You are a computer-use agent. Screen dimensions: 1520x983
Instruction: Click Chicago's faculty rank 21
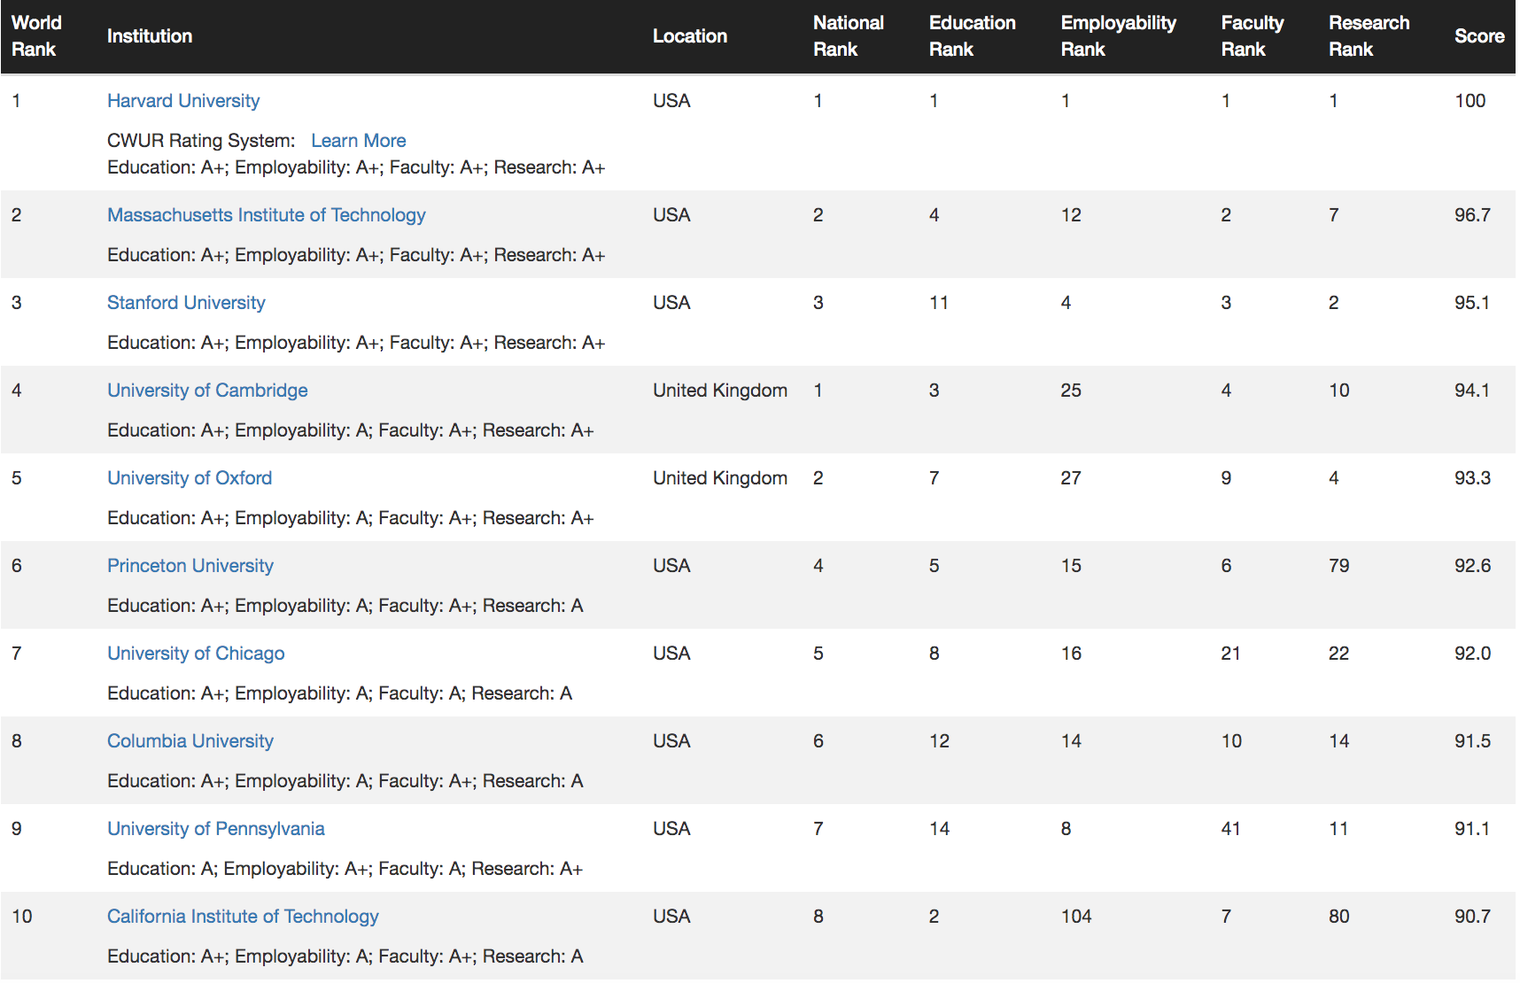tap(1231, 654)
